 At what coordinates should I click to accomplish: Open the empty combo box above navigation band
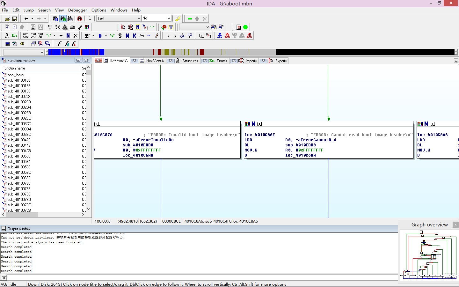point(24,52)
